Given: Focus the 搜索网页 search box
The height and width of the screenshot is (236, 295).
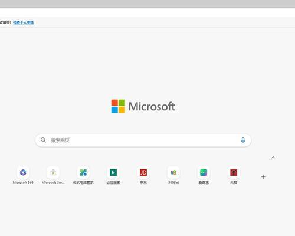Looking at the screenshot, I should [143, 140].
